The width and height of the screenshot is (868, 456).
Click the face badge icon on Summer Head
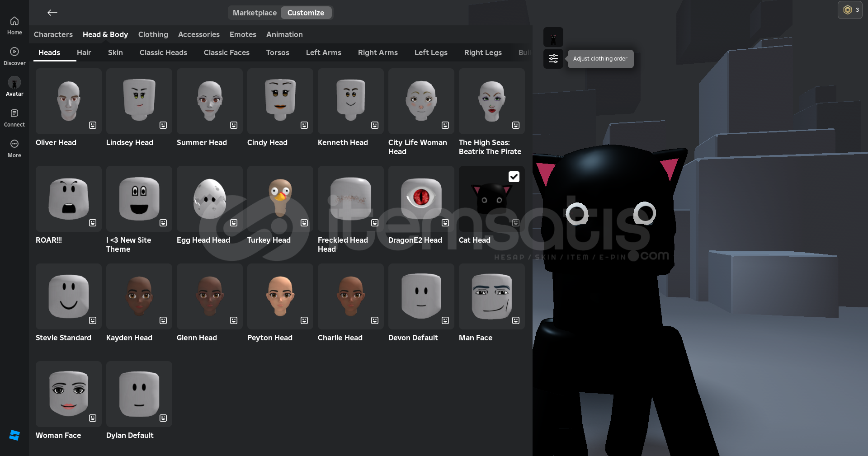[x=234, y=125]
